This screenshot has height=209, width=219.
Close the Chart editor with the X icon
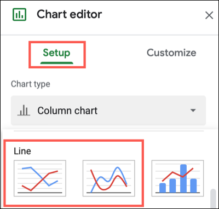click(x=209, y=15)
